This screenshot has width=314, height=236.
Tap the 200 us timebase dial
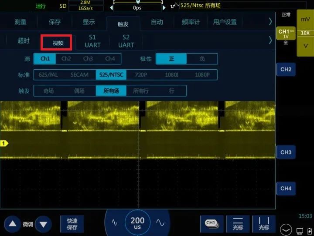pyautogui.click(x=137, y=223)
